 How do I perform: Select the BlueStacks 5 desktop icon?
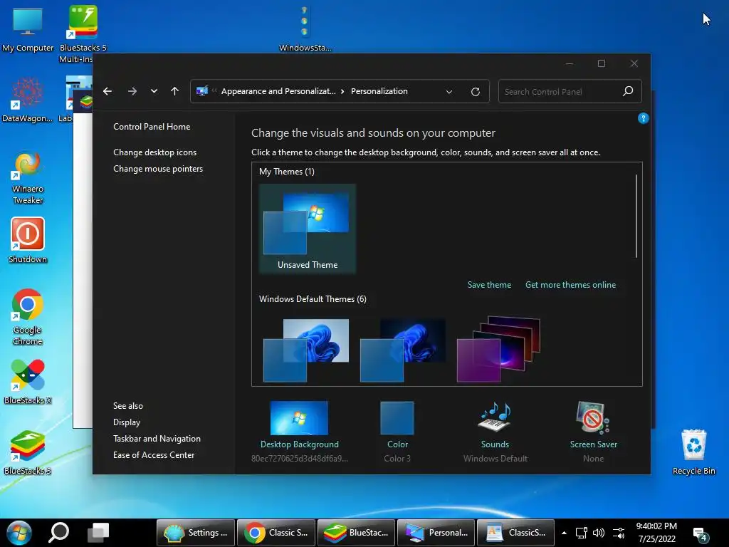click(28, 452)
